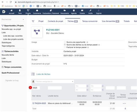Open the Commerce top menu
This screenshot has height=112, width=137.
click(37, 12)
